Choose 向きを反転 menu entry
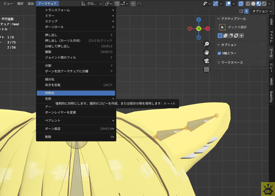This screenshot has height=196, width=275. pyautogui.click(x=76, y=85)
